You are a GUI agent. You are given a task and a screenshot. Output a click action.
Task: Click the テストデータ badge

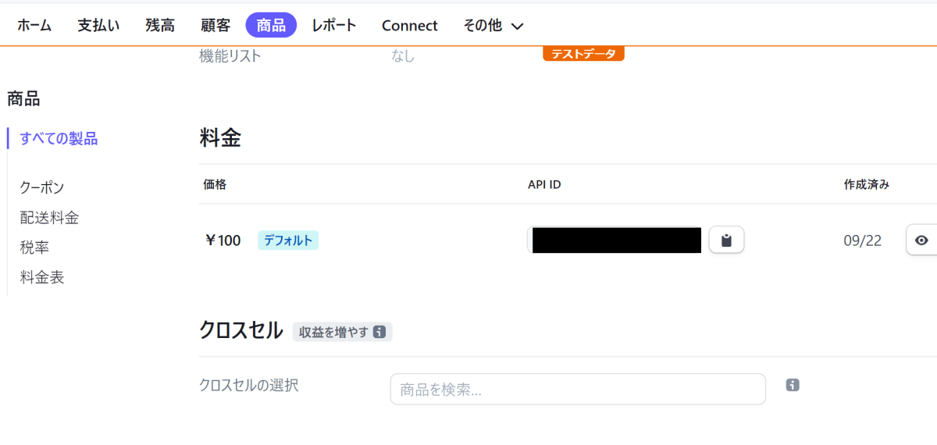pos(583,54)
